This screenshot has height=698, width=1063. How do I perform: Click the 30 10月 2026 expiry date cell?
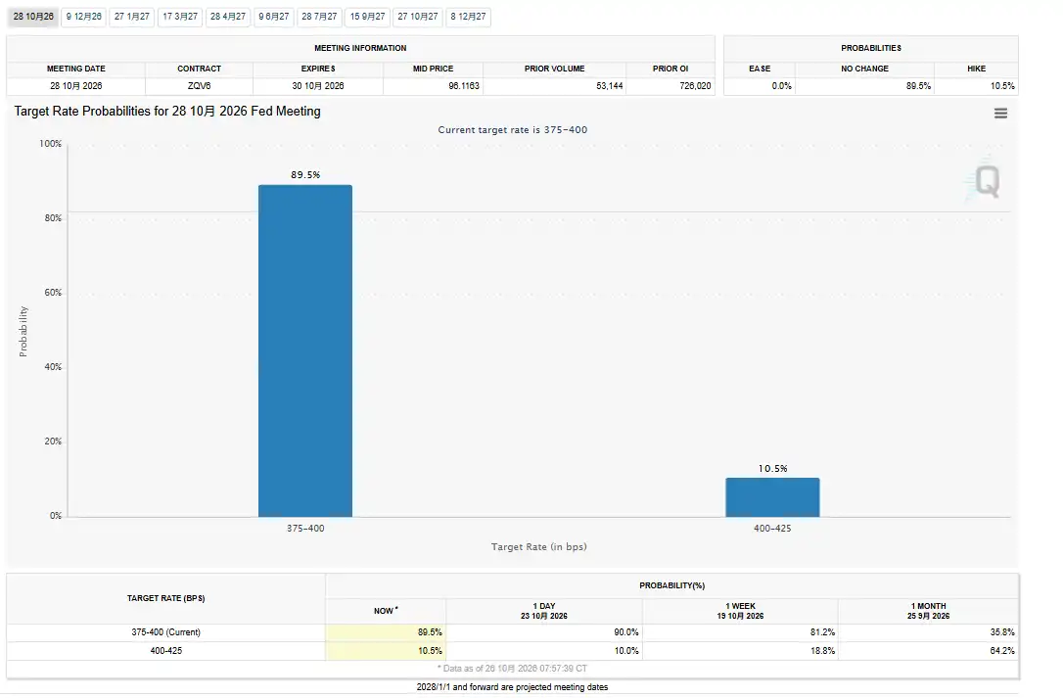pyautogui.click(x=318, y=86)
